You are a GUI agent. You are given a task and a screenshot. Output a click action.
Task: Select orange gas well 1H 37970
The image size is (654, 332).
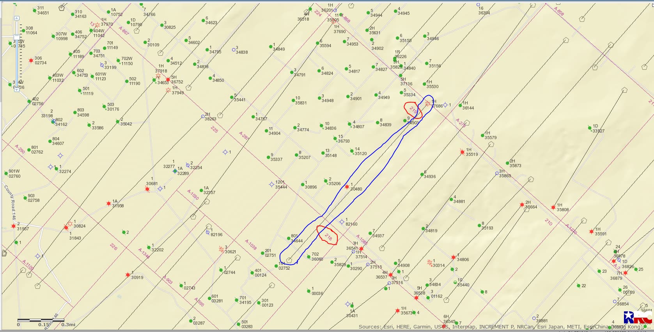tap(97, 25)
